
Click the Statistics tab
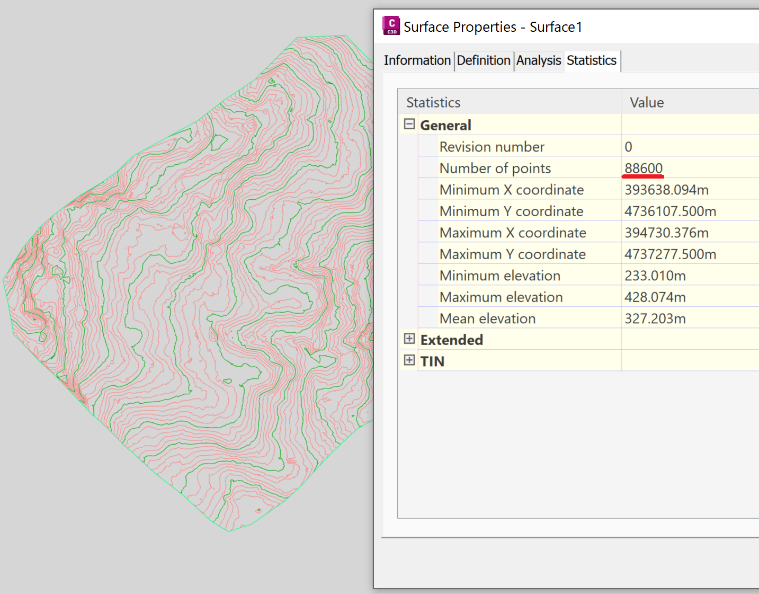coord(592,60)
